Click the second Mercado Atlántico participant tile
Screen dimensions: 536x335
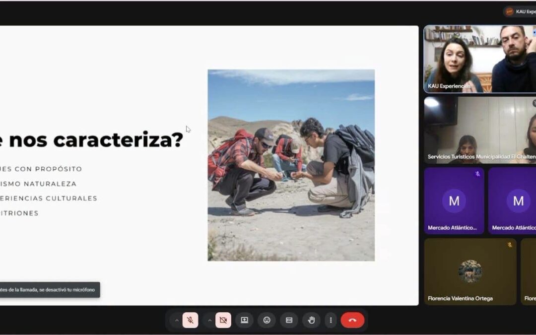(x=512, y=201)
